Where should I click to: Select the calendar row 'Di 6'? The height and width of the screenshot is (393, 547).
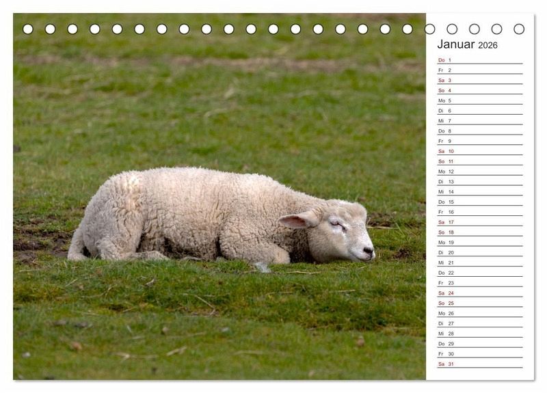(x=480, y=111)
